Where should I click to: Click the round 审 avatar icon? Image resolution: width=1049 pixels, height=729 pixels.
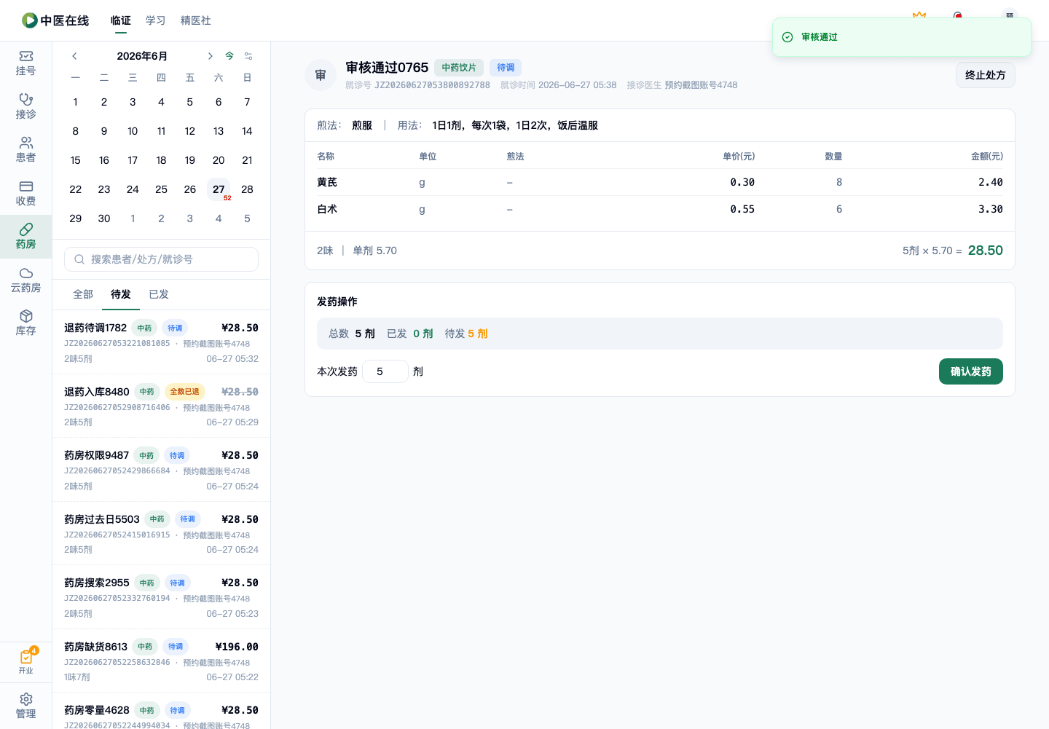(x=321, y=75)
